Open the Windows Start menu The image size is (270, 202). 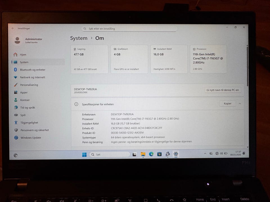(84, 155)
